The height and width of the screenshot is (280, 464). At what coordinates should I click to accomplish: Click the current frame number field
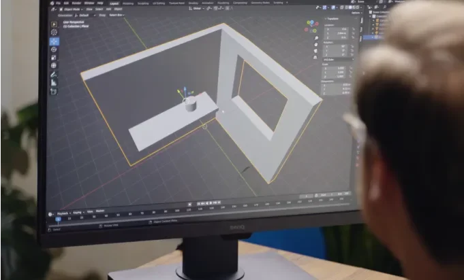tap(307, 196)
